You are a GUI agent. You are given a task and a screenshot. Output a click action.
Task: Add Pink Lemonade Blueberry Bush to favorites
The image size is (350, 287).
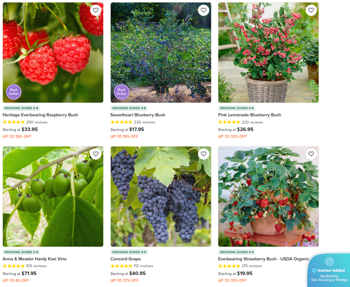pyautogui.click(x=311, y=10)
